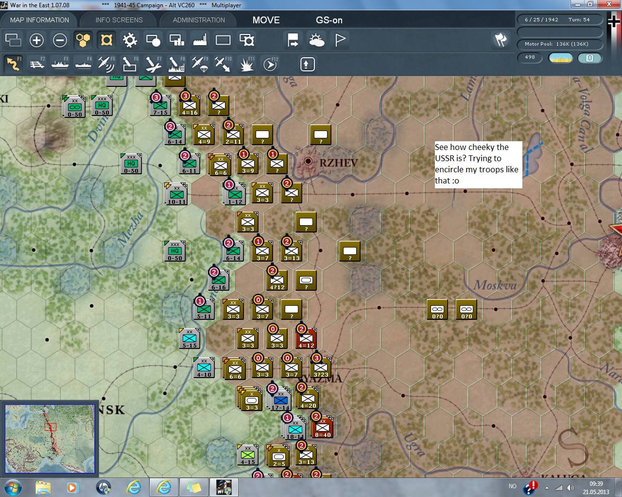622x497 pixels.
Task: Toggle the highlighted orange frame icon button
Action: [x=106, y=40]
